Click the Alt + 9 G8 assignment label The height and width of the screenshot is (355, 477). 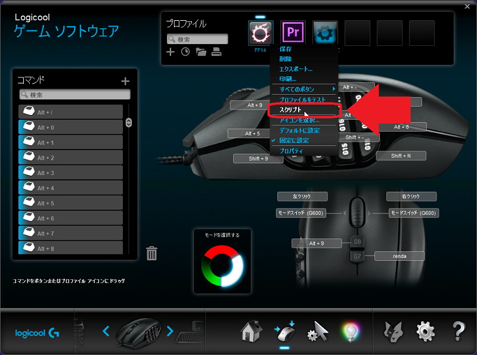(x=317, y=243)
